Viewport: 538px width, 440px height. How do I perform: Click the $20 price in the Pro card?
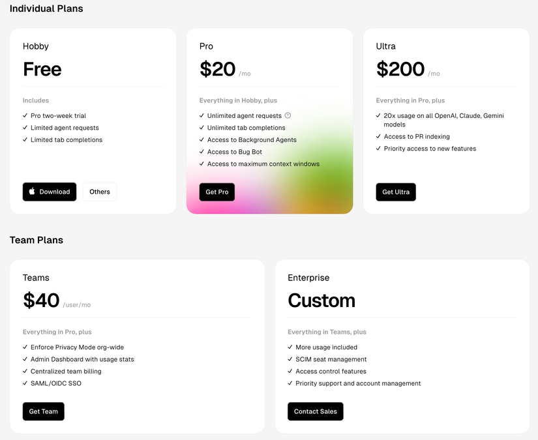pos(218,69)
